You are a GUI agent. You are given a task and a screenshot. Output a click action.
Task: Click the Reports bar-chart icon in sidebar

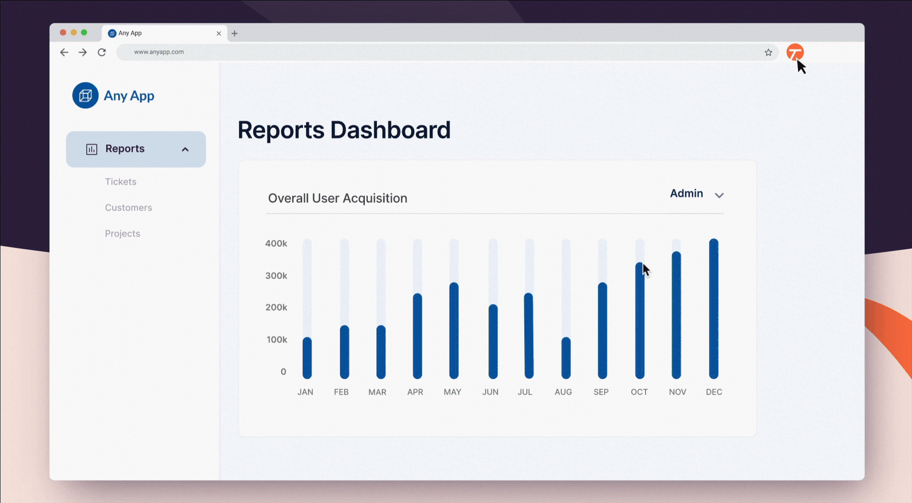[x=92, y=149]
